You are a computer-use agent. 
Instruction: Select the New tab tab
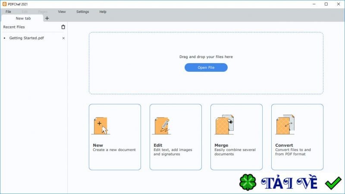tap(22, 18)
